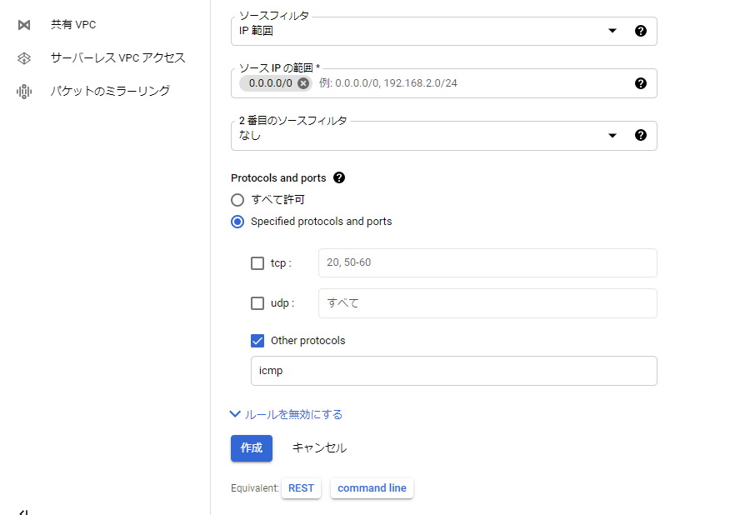Open サーバーレス VPC アクセス menu item
The height and width of the screenshot is (515, 745).
pos(117,58)
